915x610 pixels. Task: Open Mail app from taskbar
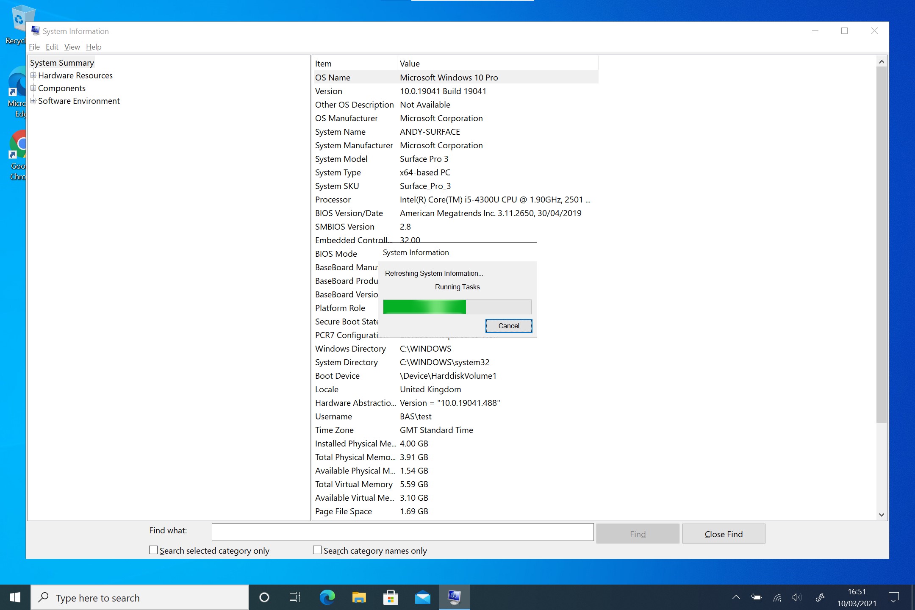pos(422,597)
